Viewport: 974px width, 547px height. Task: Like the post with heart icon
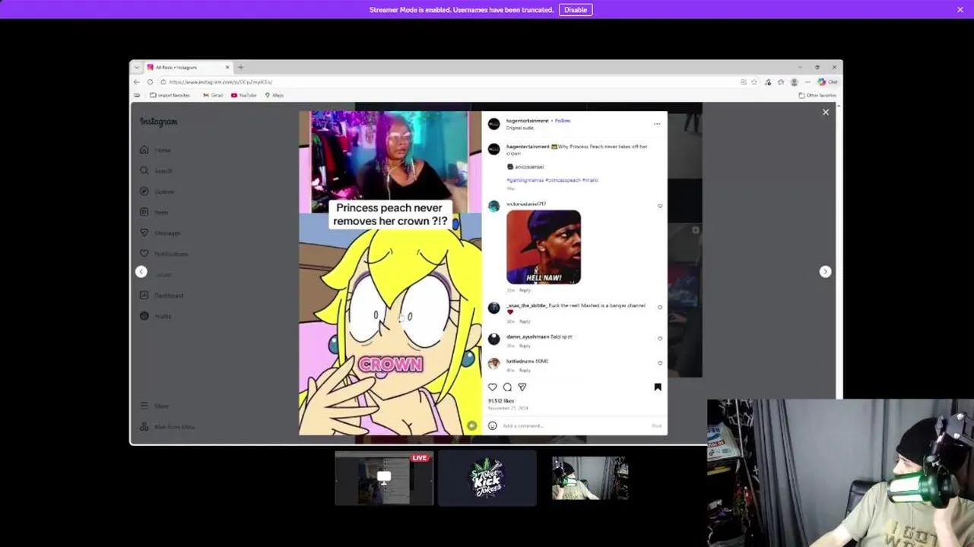coord(493,387)
